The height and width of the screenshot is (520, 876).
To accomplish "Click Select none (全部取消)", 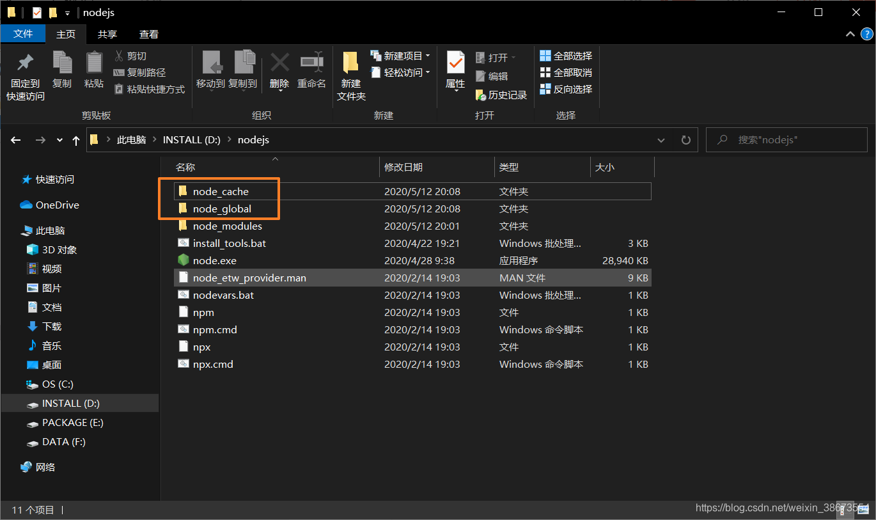I will click(567, 73).
